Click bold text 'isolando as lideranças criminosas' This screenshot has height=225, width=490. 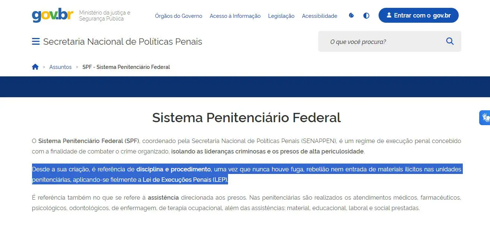[218, 152]
